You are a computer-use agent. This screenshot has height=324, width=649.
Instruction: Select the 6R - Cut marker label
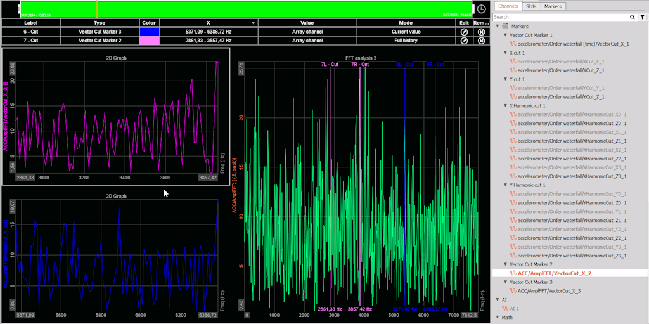(x=435, y=65)
